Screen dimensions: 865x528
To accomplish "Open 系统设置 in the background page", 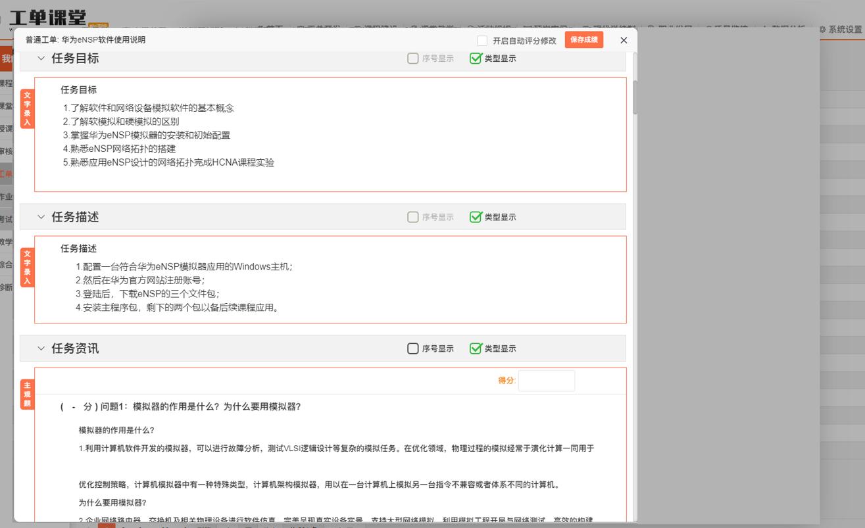I will 841,30.
